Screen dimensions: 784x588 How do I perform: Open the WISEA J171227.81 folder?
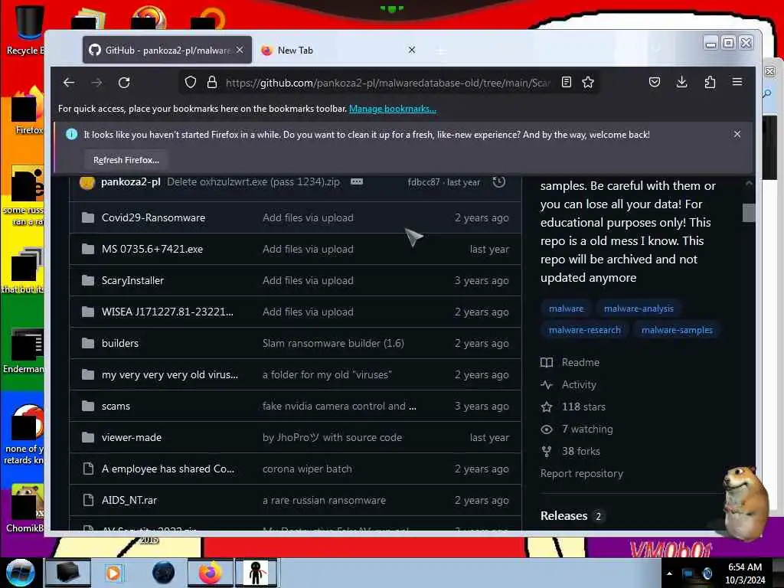(168, 312)
